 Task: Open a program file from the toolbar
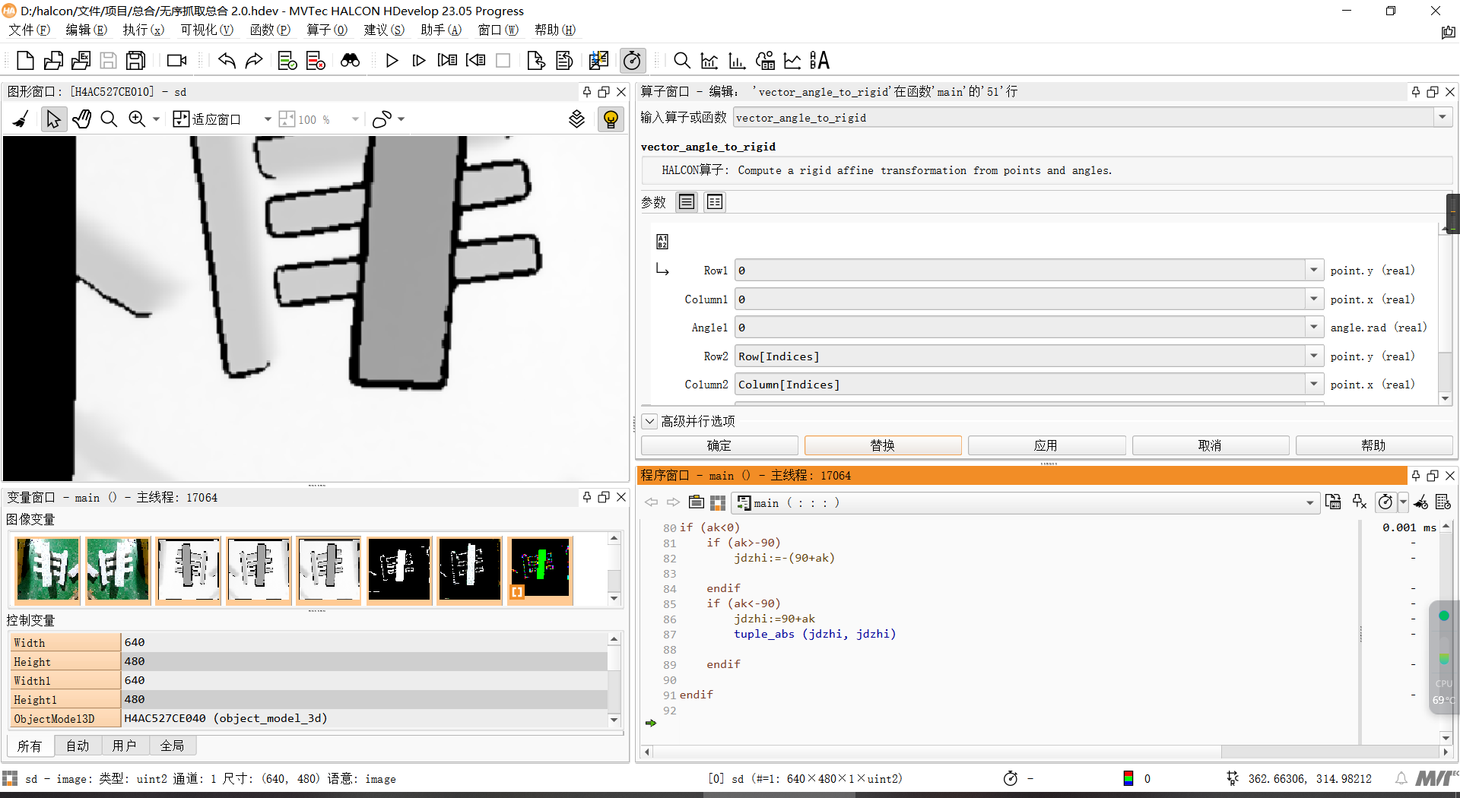pos(53,61)
